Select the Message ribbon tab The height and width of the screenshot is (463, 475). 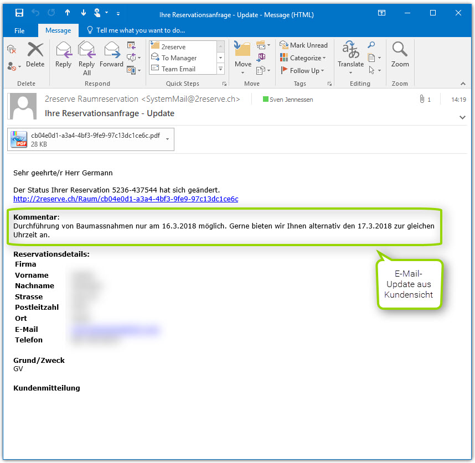58,30
